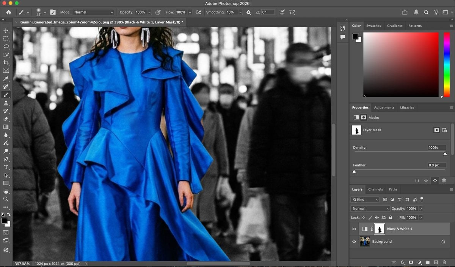Switch to the Channels tab
The height and width of the screenshot is (267, 455).
[x=375, y=189]
